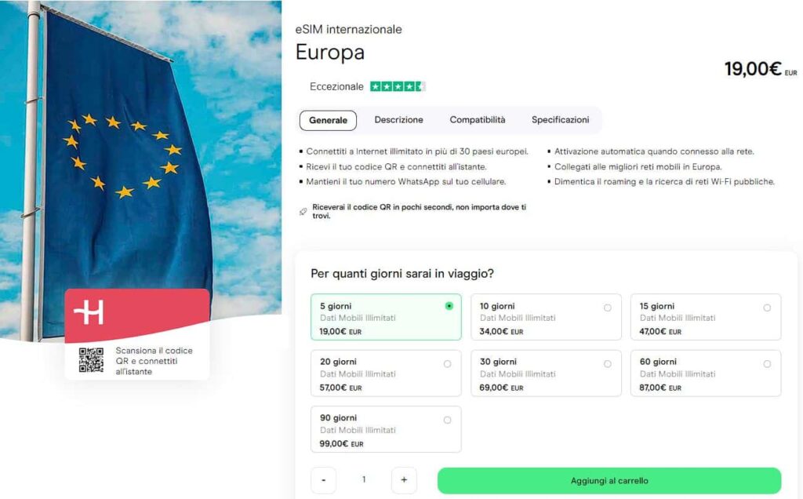The image size is (803, 499).
Task: Select the 30 giorni plan
Action: pos(545,373)
